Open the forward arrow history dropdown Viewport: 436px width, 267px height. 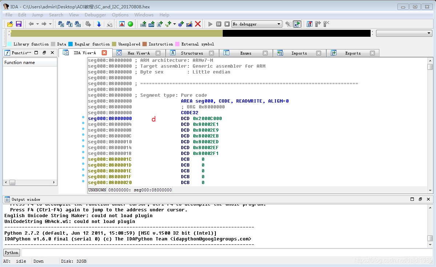50,24
